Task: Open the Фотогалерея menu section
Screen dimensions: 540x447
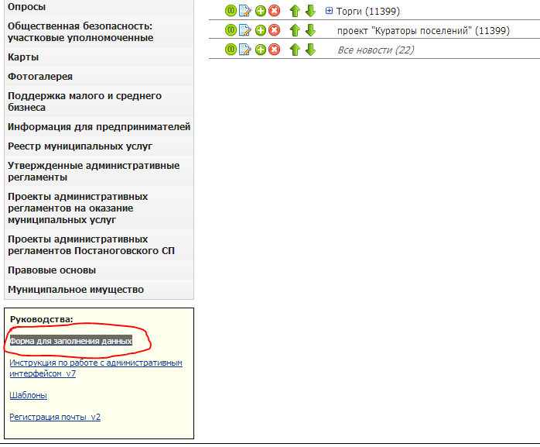Action: pos(40,77)
